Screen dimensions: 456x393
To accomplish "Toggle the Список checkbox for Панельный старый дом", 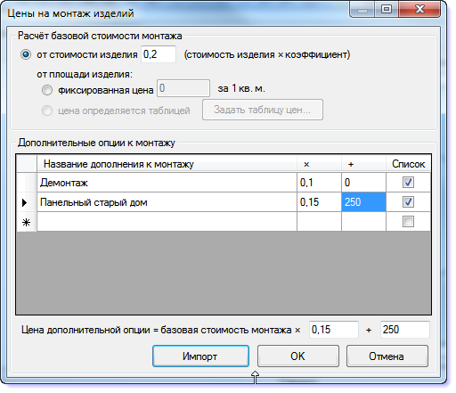I will tap(408, 202).
